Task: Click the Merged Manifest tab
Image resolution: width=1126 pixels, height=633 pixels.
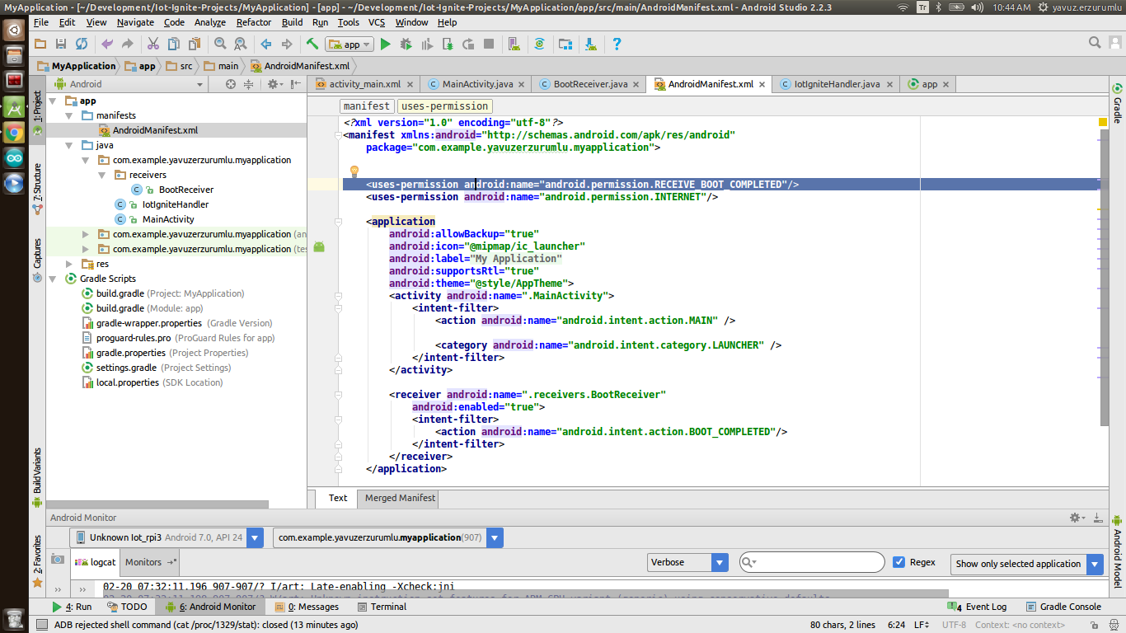Action: (400, 498)
